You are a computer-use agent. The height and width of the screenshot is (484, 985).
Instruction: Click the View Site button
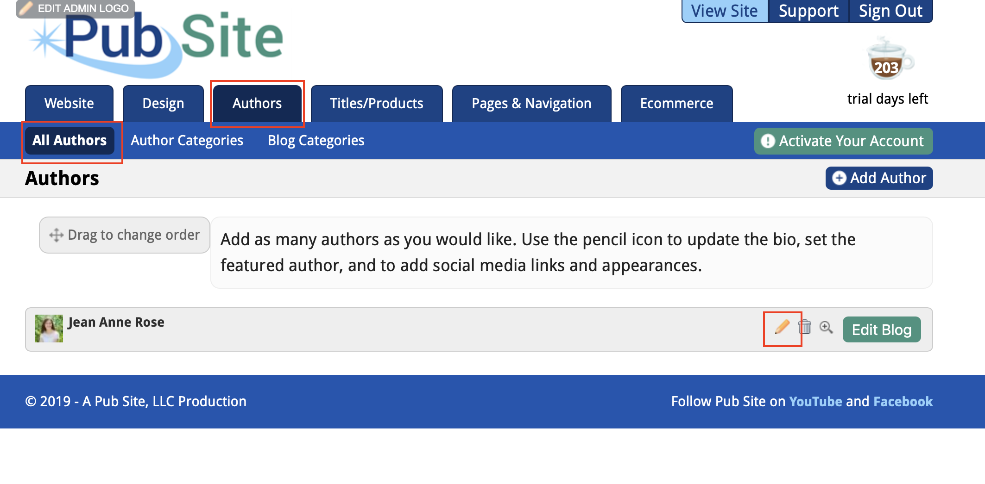724,11
